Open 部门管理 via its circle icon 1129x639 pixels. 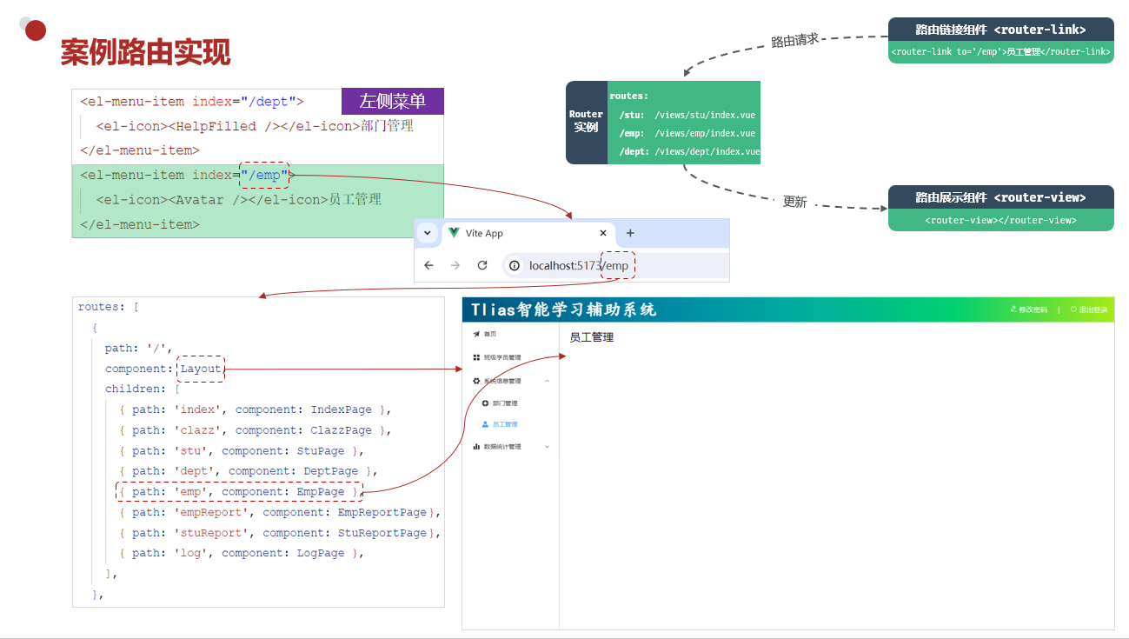[x=485, y=403]
